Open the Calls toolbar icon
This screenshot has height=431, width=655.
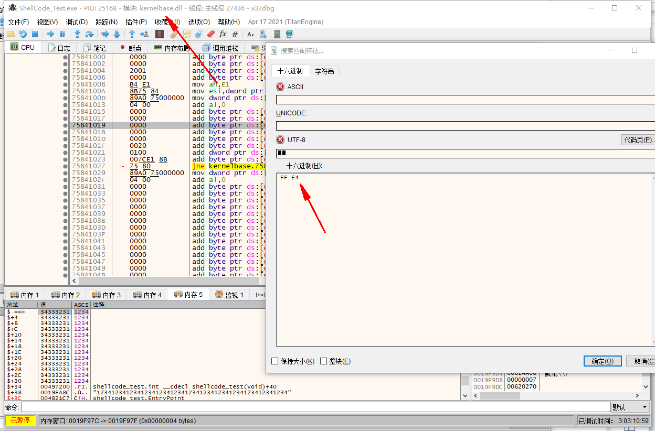(x=262, y=34)
